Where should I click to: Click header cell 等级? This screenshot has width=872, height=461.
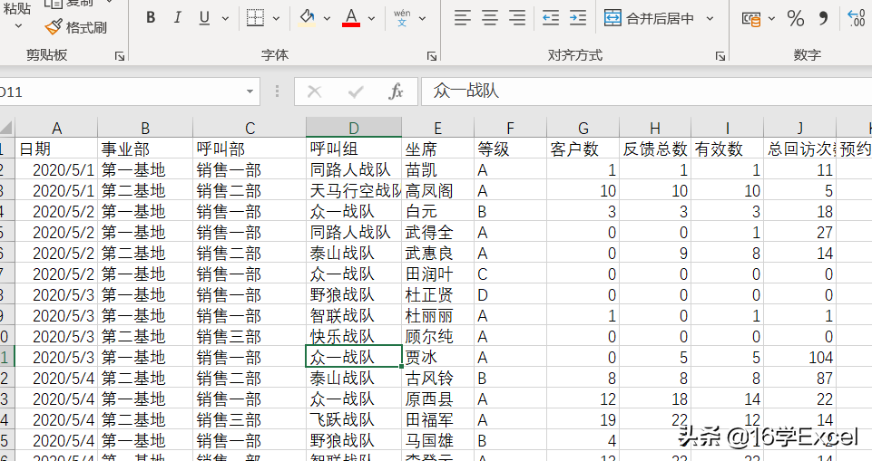coord(511,149)
